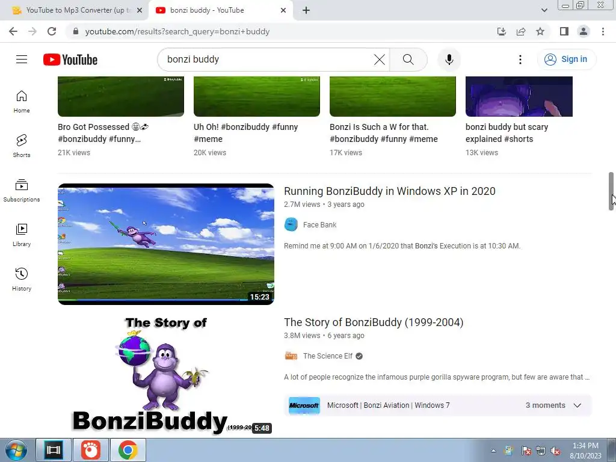Click the muted volume tray icon
Screen dimensions: 616x462
(x=555, y=451)
